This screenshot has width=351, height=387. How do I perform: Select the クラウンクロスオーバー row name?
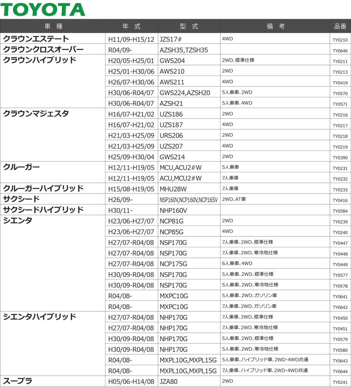pos(43,50)
